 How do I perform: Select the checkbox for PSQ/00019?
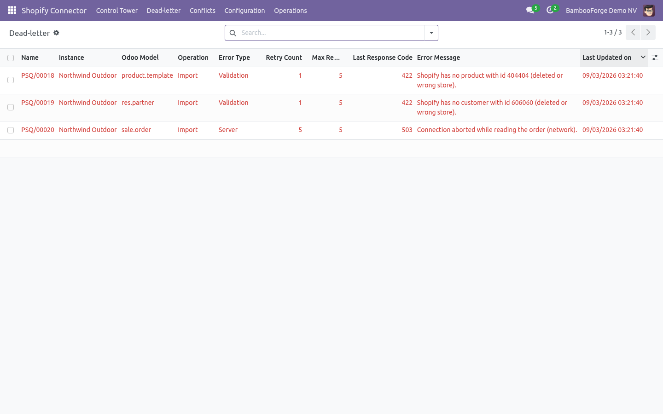click(11, 107)
